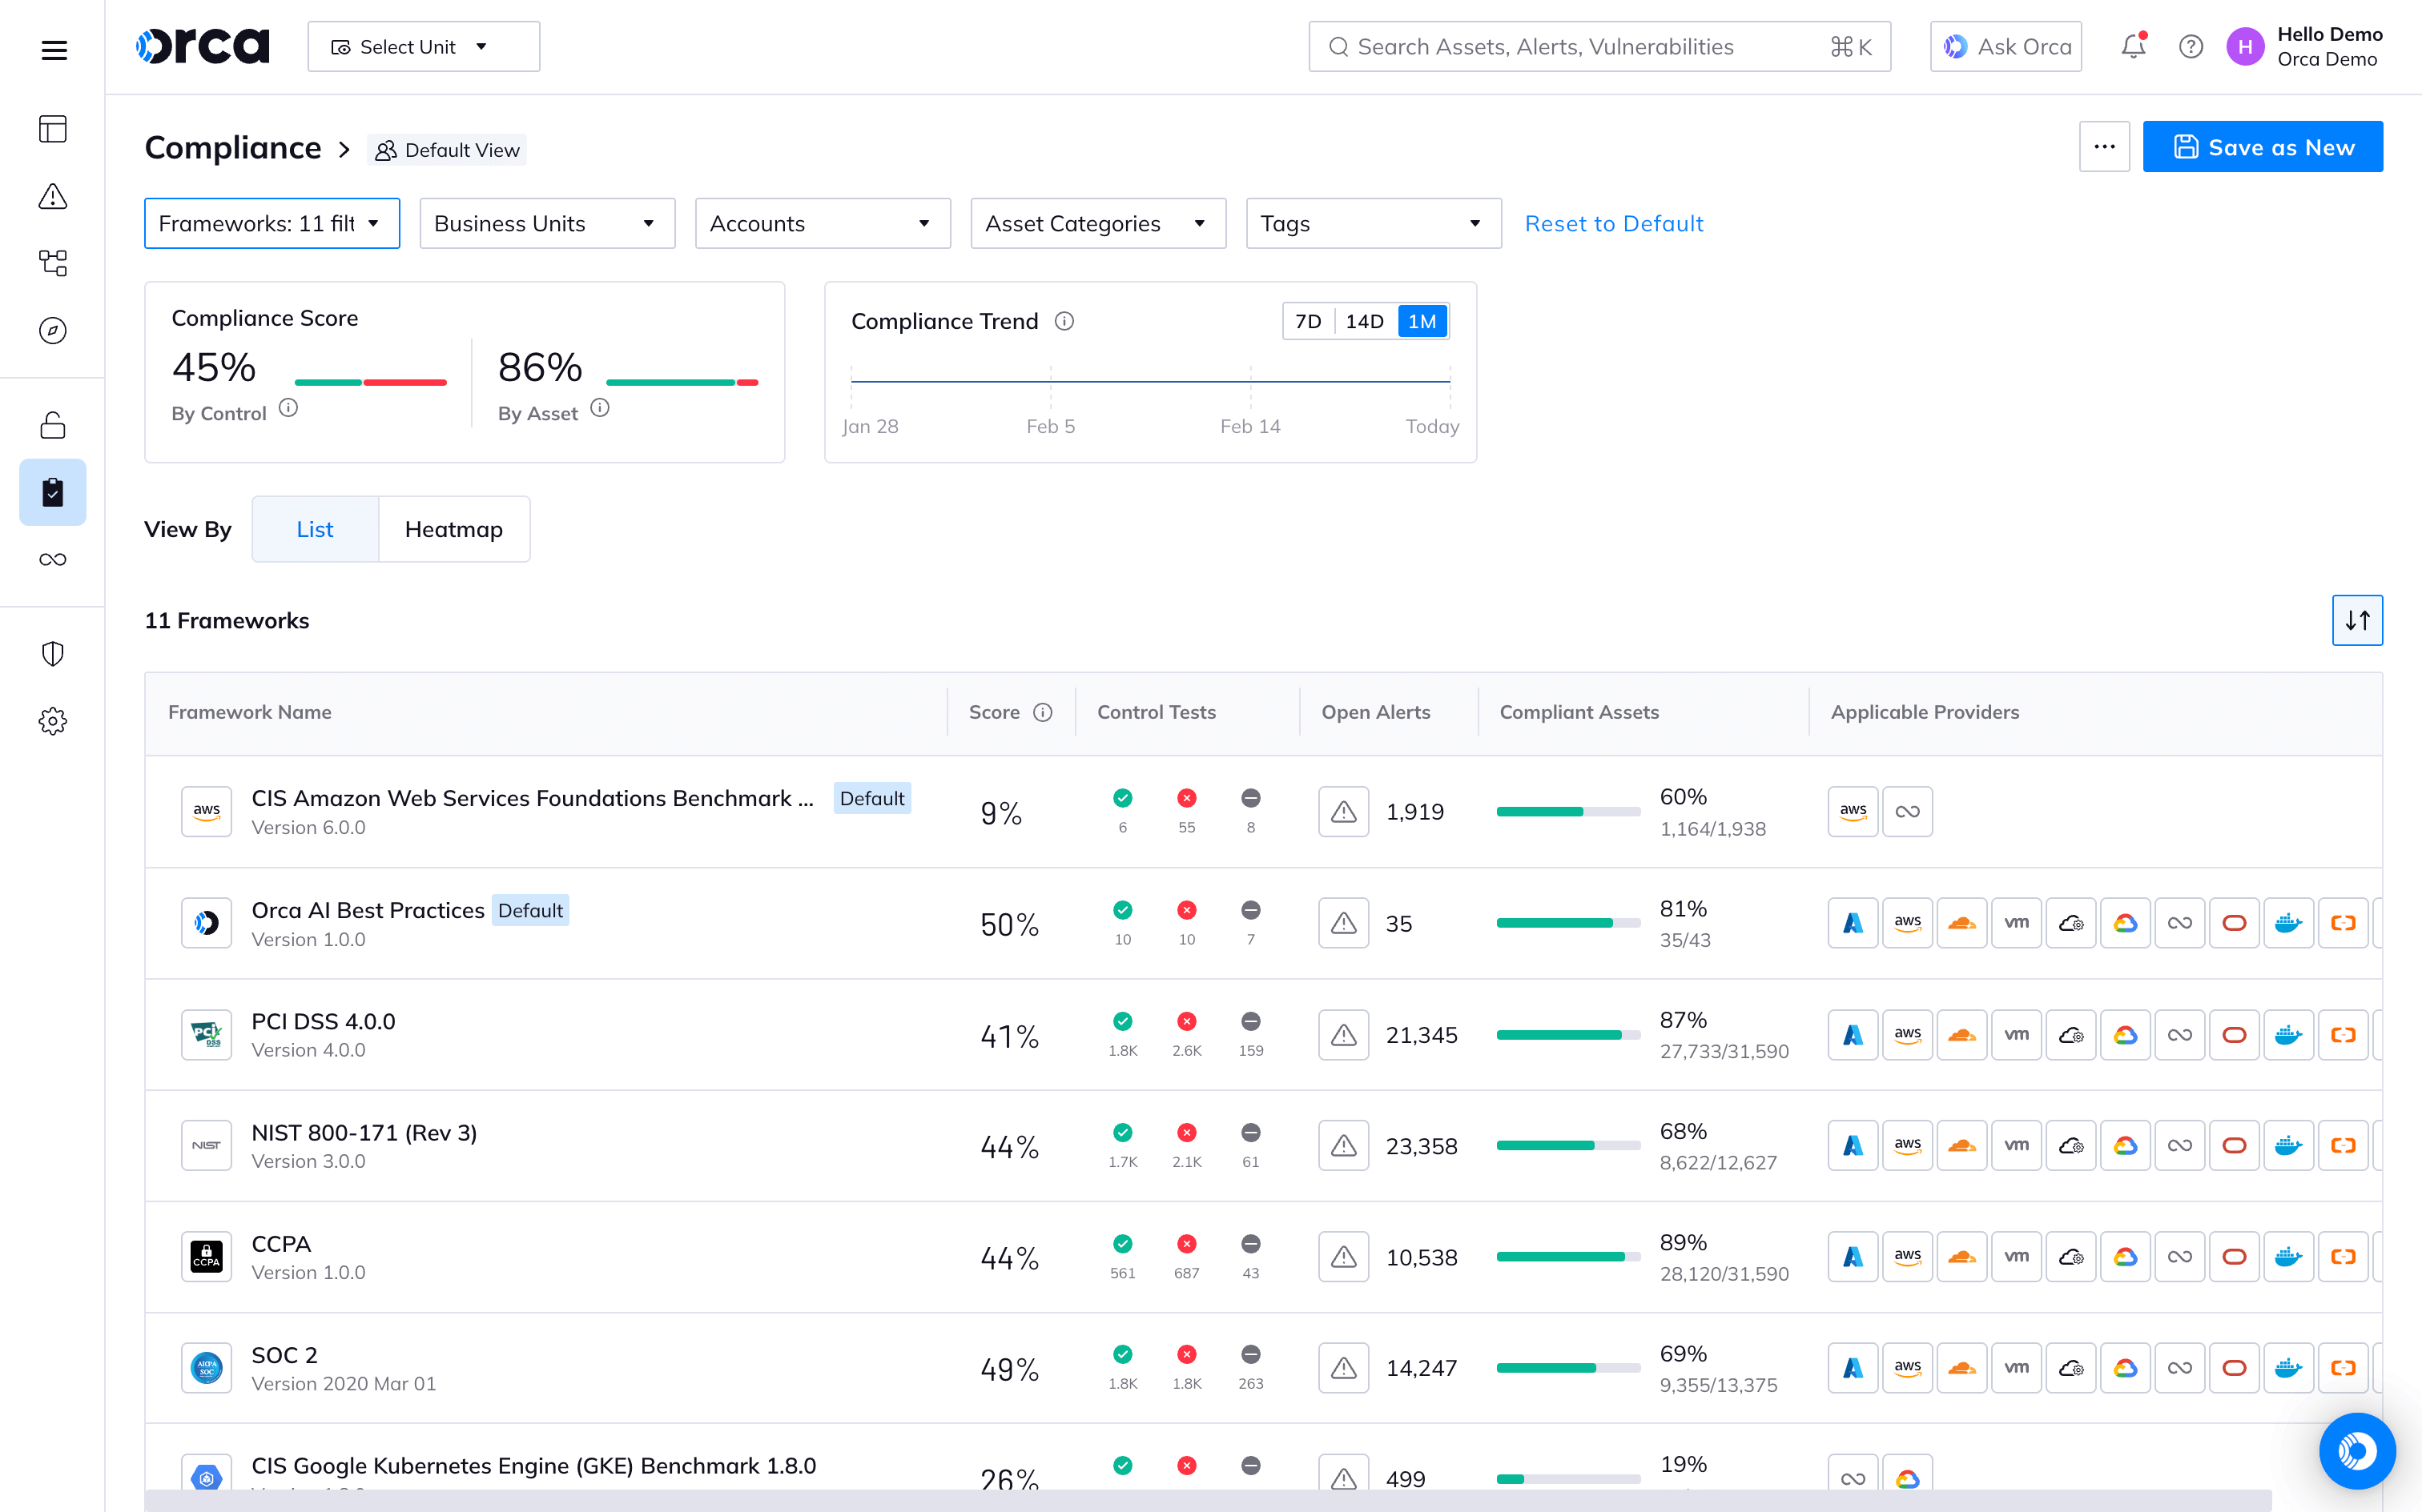This screenshot has height=1512, width=2422.
Task: Click Azure provider icon in PCI DSS row
Action: pyautogui.click(x=1853, y=1035)
